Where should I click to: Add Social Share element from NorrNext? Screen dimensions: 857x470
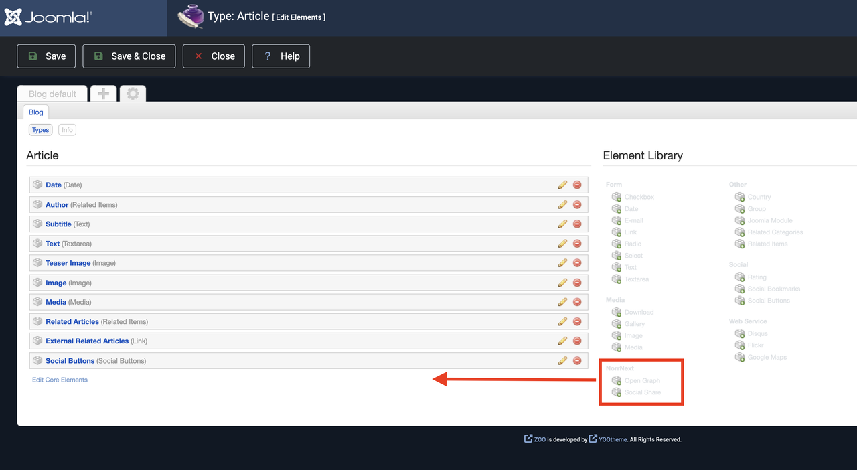tap(636, 392)
